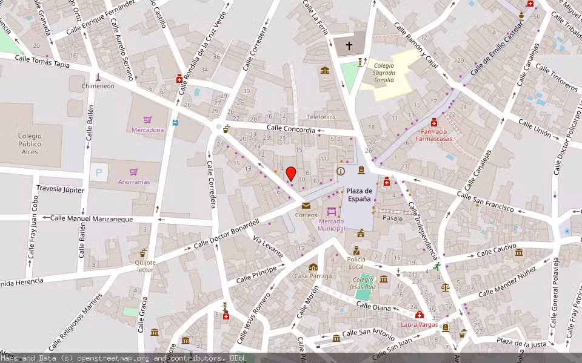Select the Pasaje label
Screen dimensions: 582x363
392,218
